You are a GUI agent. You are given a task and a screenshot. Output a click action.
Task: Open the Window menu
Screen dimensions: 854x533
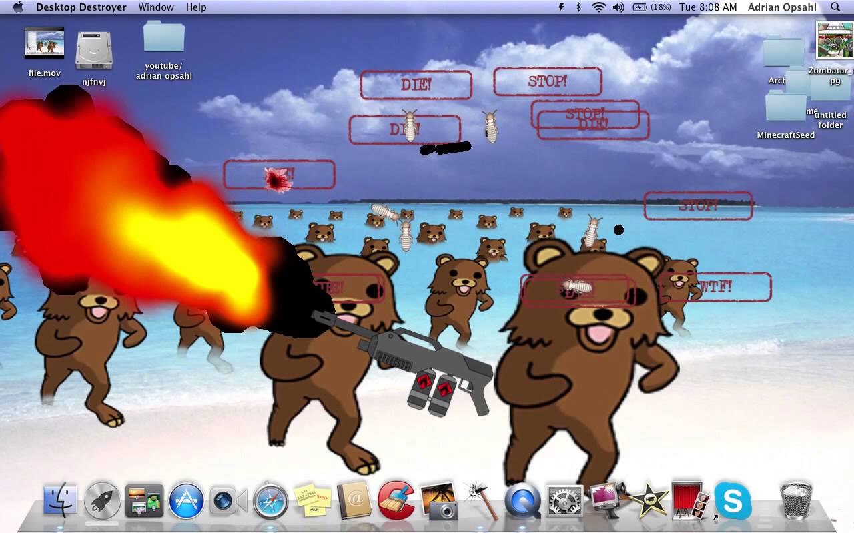[156, 7]
